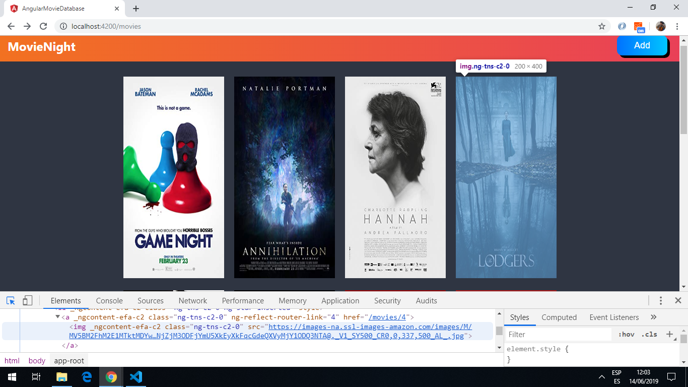This screenshot has width=688, height=387.
Task: Bookmark page with star icon
Action: coord(602,26)
